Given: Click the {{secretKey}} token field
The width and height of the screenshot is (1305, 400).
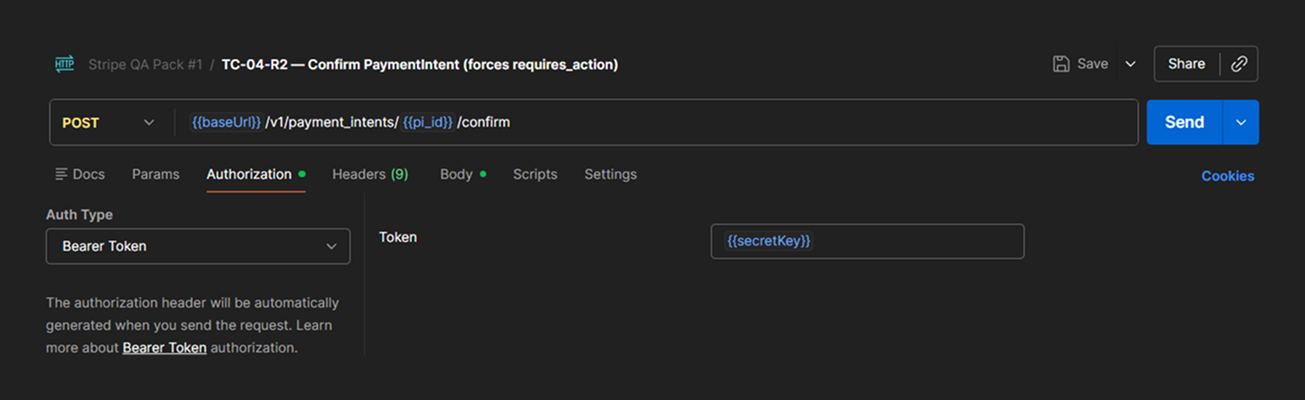Looking at the screenshot, I should tap(867, 241).
